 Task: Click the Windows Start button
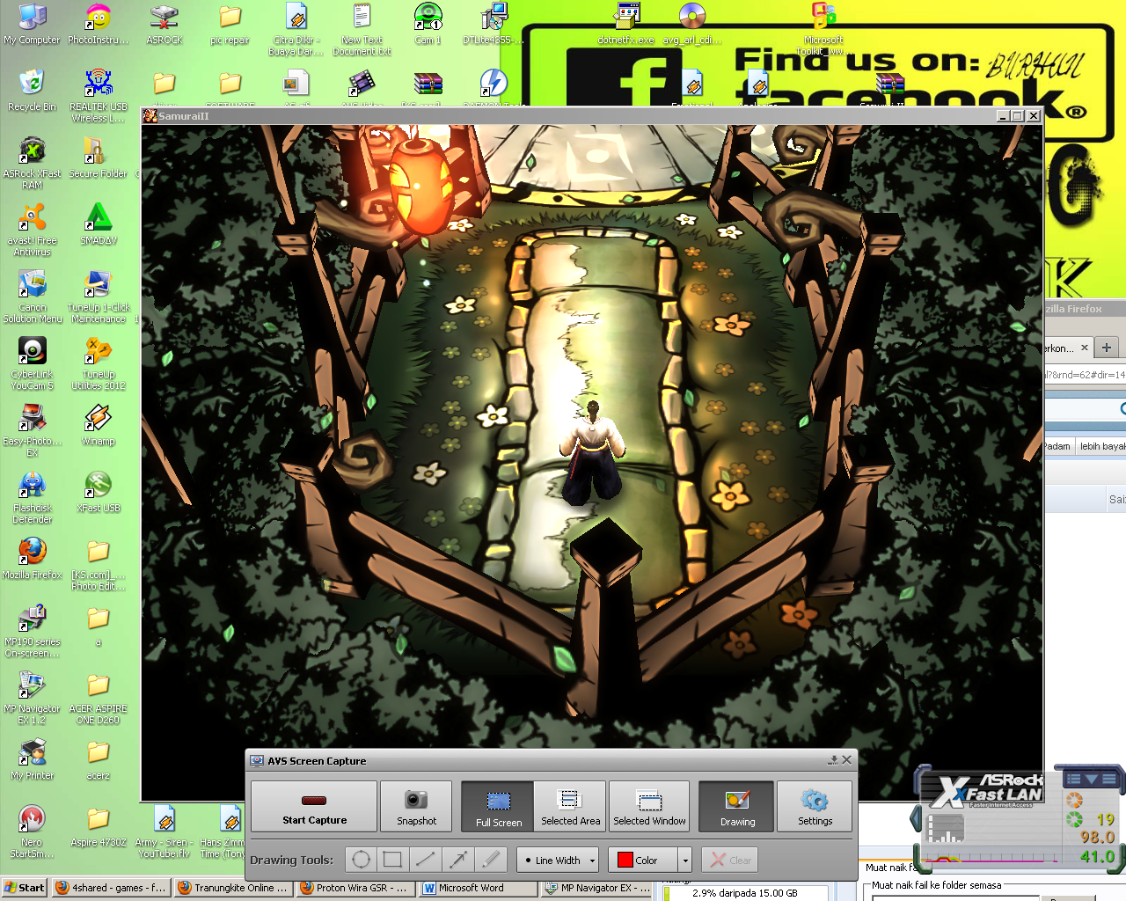pos(25,888)
